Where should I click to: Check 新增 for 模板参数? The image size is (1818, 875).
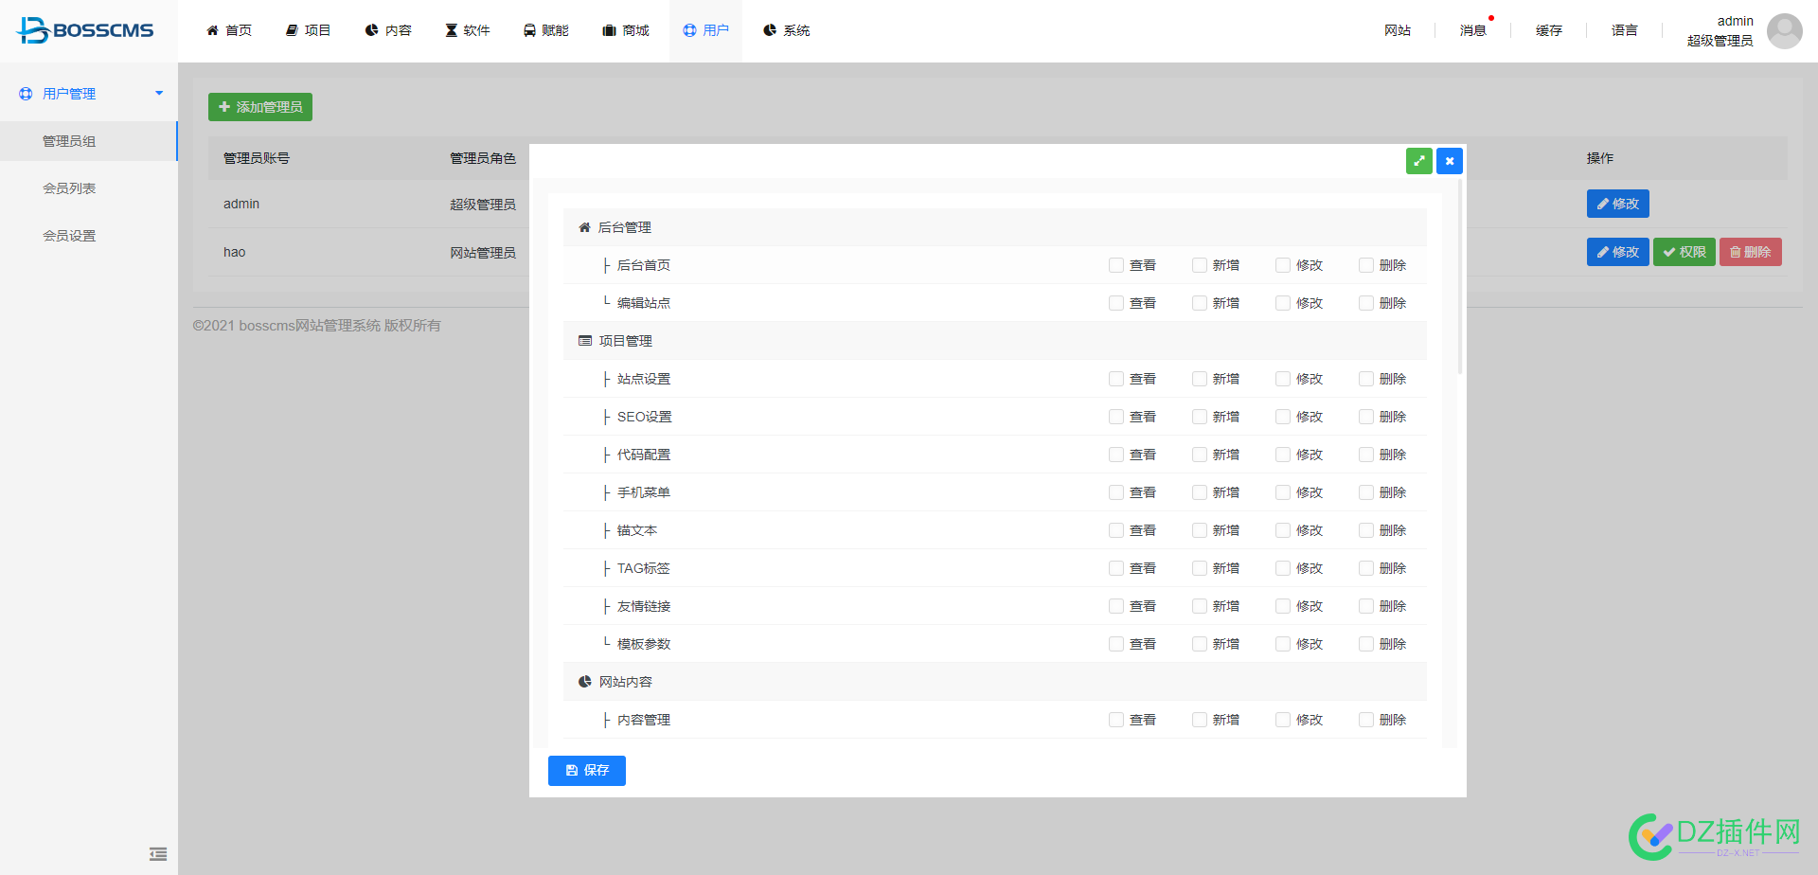click(x=1200, y=644)
